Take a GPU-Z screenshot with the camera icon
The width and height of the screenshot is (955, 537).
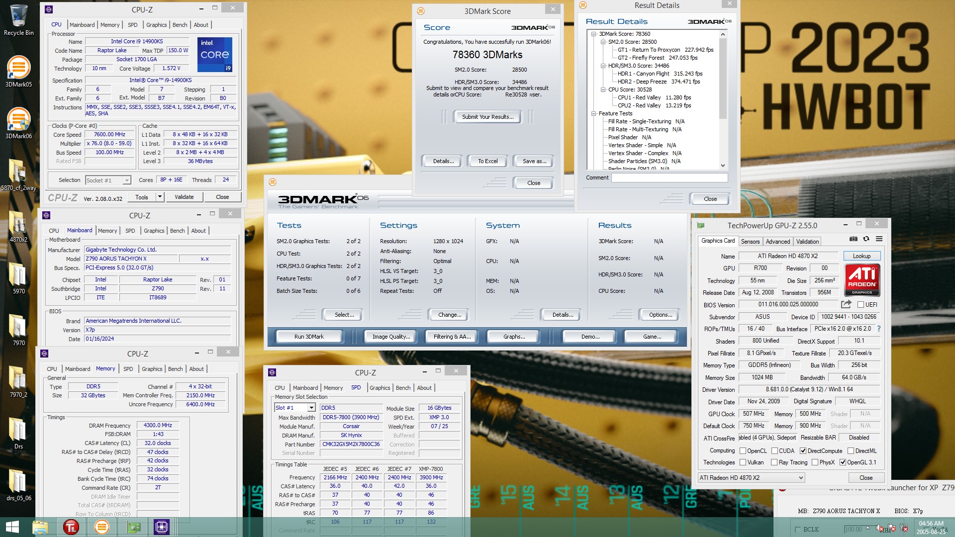pos(854,239)
